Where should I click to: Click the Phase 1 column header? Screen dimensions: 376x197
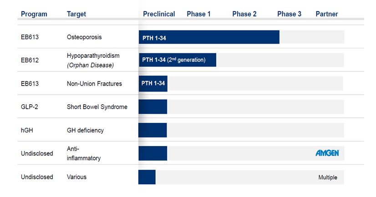click(x=198, y=14)
